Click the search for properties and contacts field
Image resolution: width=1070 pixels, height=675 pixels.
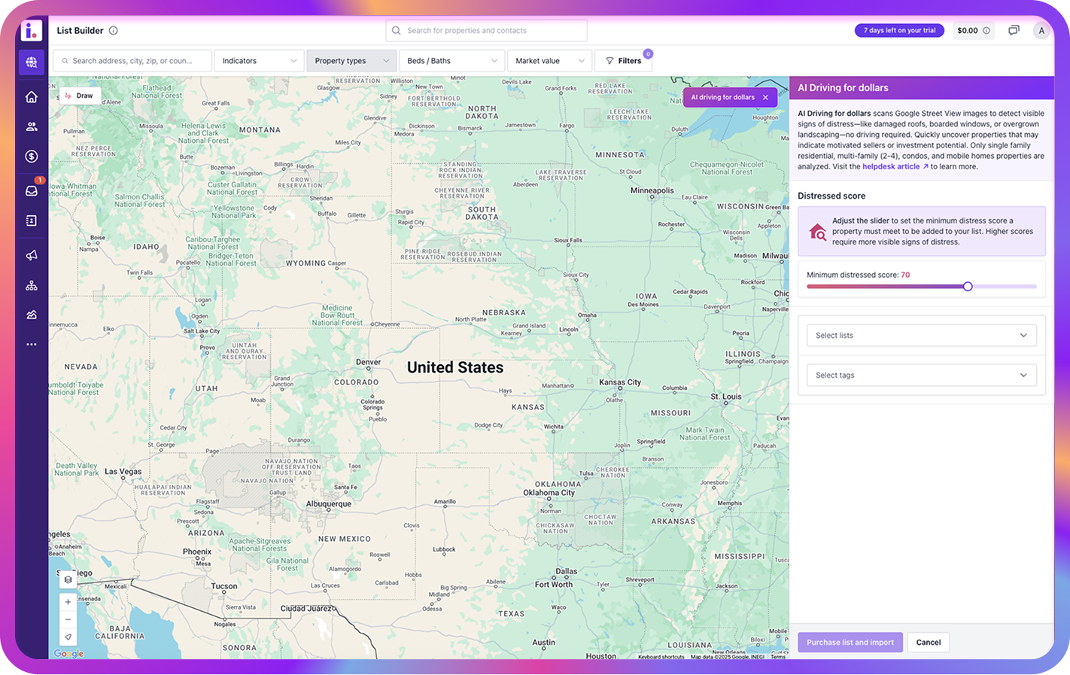click(487, 31)
